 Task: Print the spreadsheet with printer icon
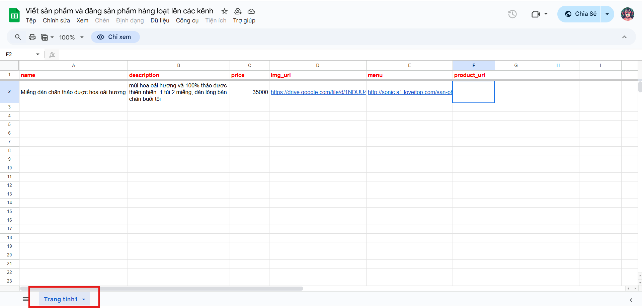point(32,37)
